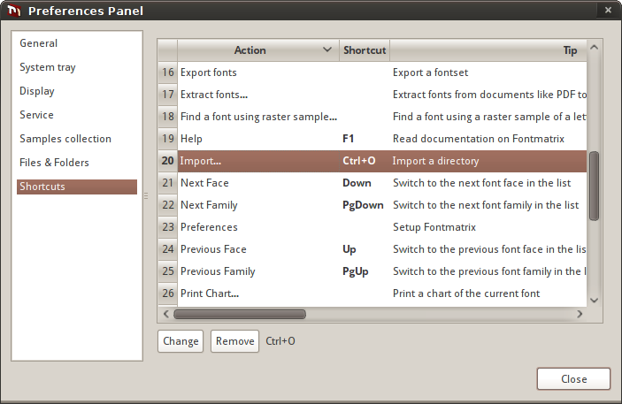
Task: Click the horizontal scrollbar thumb
Action: pos(240,315)
